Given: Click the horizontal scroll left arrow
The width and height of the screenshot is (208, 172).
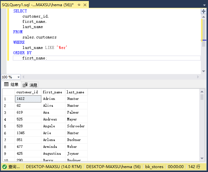Looking at the screenshot, I should click(x=23, y=77).
